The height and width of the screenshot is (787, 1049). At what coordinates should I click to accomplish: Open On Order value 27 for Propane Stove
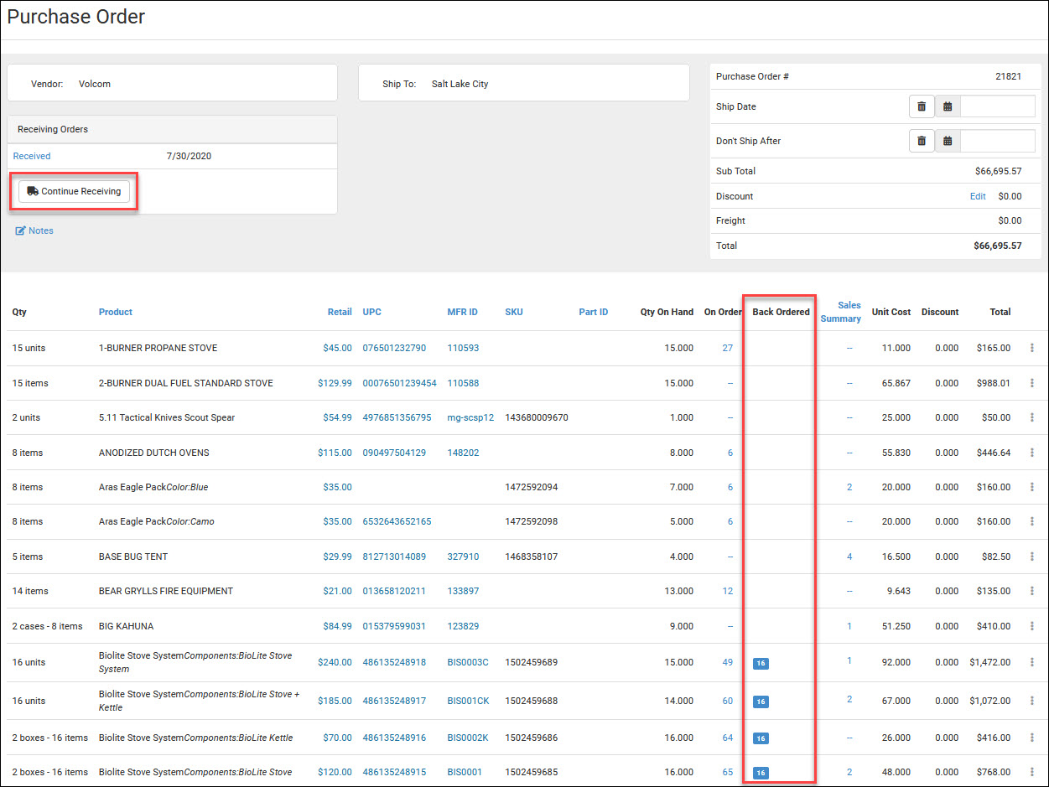tap(728, 348)
